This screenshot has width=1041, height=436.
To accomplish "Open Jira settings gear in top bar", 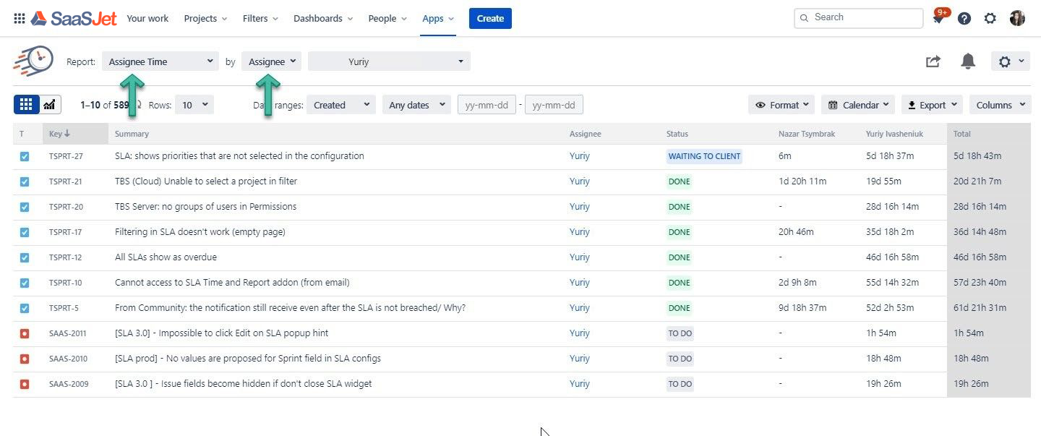I will coord(990,18).
